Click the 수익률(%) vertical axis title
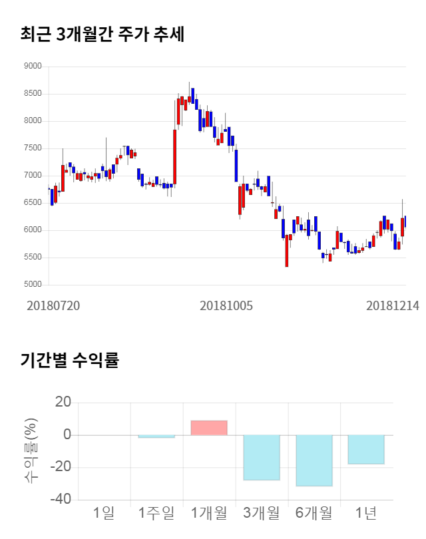The image size is (426, 539). (x=31, y=451)
